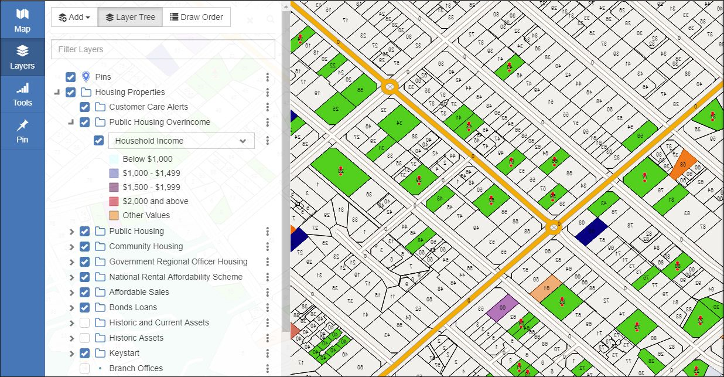Disable the Customer Care Alerts layer checkbox
The image size is (724, 377).
(84, 107)
